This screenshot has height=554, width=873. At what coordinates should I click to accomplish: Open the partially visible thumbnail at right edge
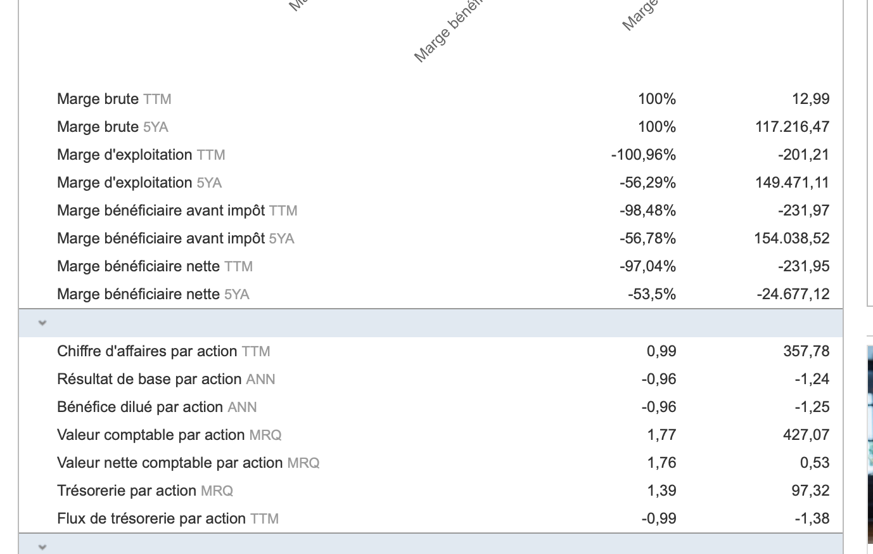(x=870, y=444)
